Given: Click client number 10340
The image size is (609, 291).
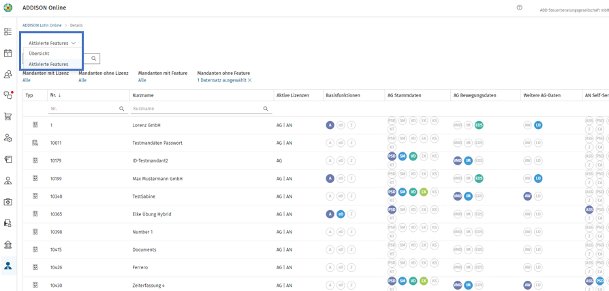Looking at the screenshot, I should [x=56, y=196].
